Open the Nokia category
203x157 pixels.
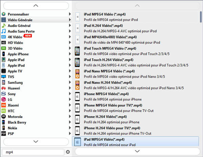(36, 128)
